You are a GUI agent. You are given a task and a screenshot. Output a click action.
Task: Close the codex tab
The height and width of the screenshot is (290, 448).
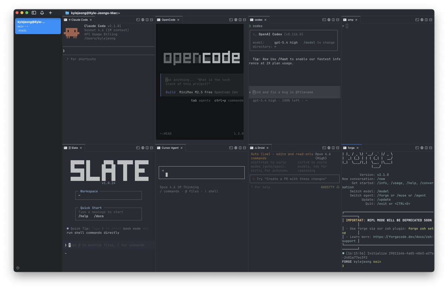[265, 20]
